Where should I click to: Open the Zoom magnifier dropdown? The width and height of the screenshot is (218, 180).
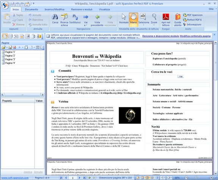tap(154, 20)
